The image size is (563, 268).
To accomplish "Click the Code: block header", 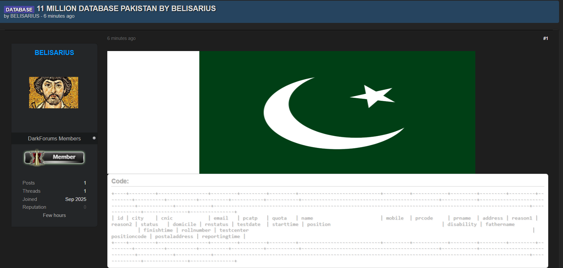I will (120, 181).
